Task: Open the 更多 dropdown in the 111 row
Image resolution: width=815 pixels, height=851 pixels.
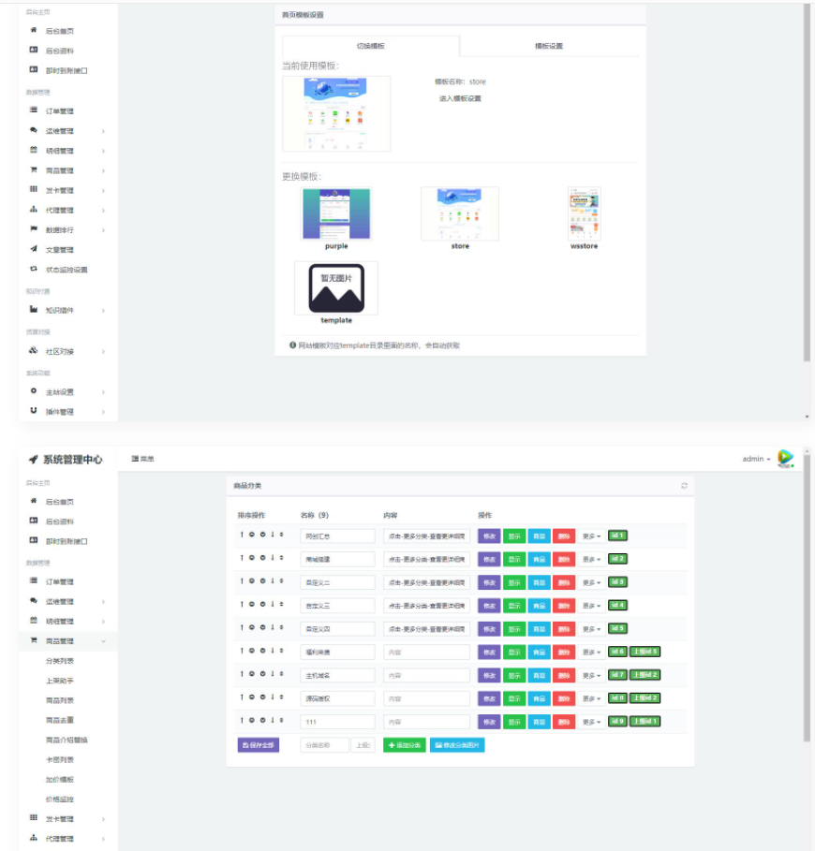Action: coord(591,722)
